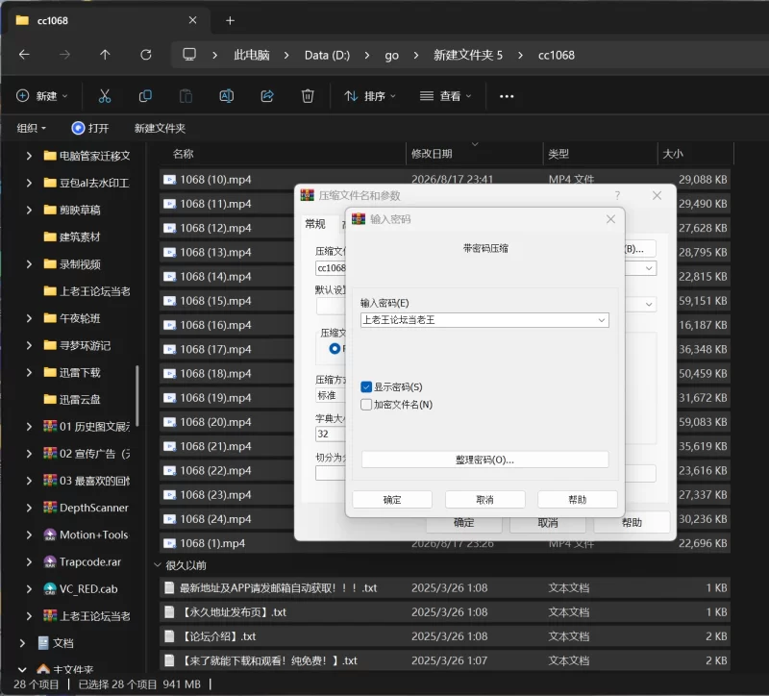Open the 查看 view dropdown

point(445,96)
